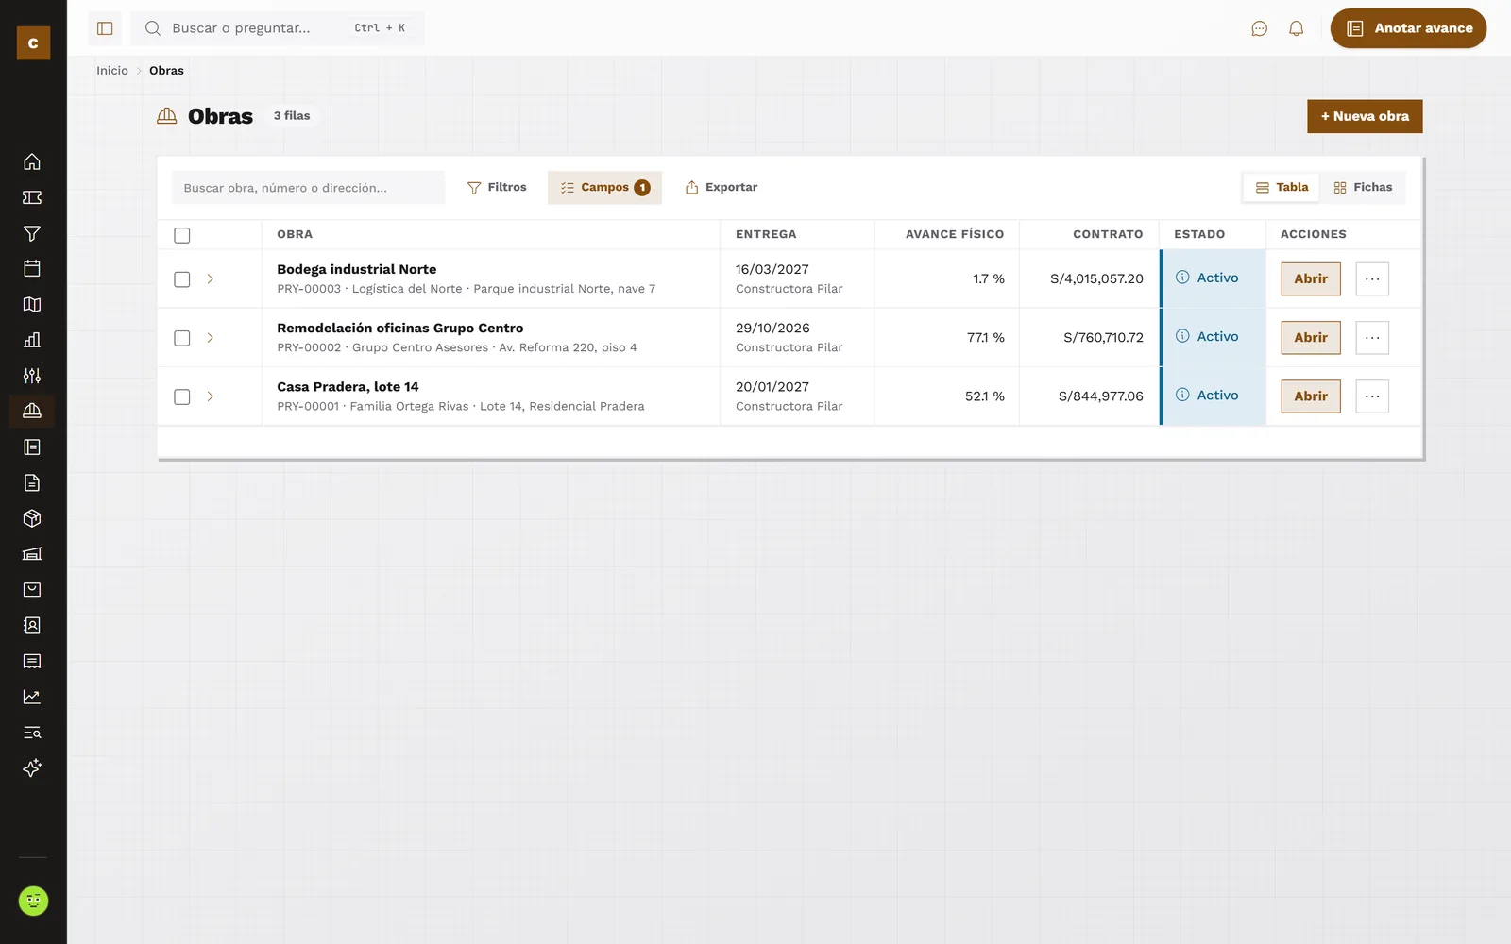
Task: Open the bar chart icon in sidebar
Action: 32,340
